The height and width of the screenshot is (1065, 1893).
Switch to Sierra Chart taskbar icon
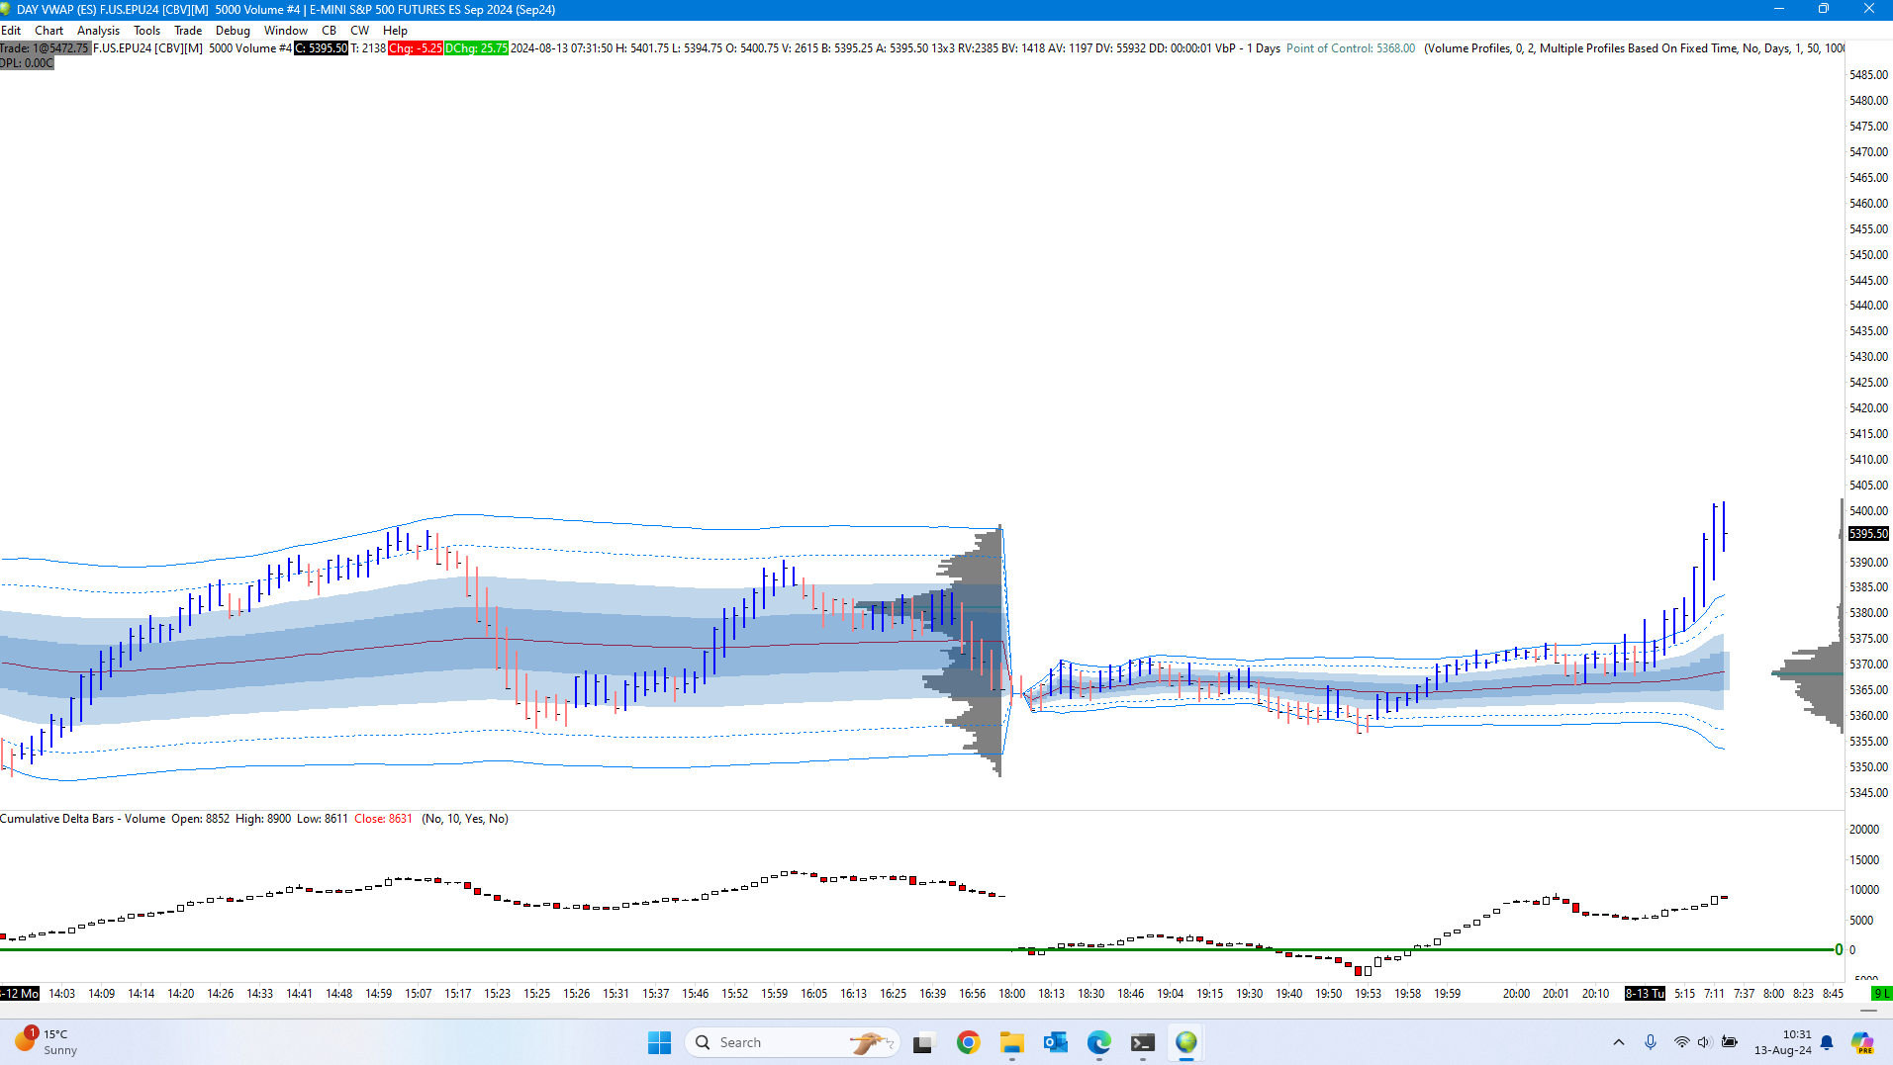(x=1186, y=1042)
